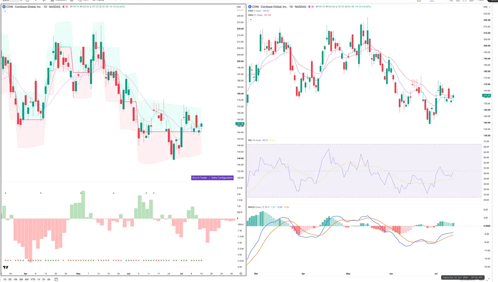This screenshot has height=282, width=498.
Task: Open the USD currency dropdown on right chart
Action: tap(486, 7)
